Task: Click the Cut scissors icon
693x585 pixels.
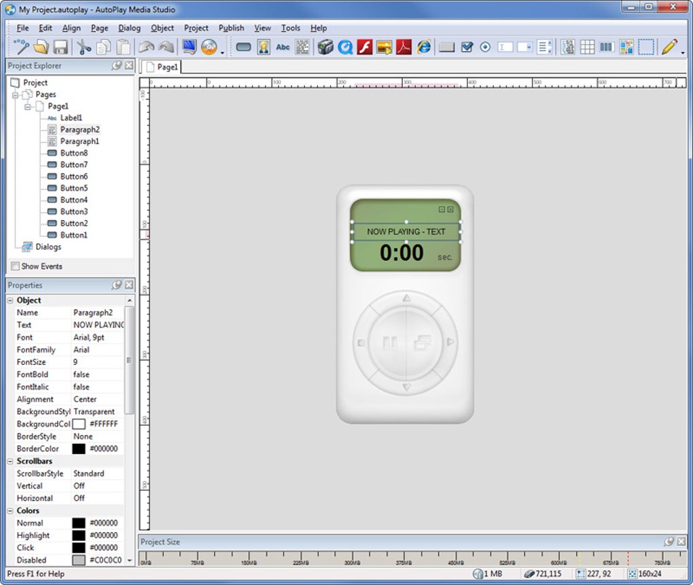Action: 84,47
